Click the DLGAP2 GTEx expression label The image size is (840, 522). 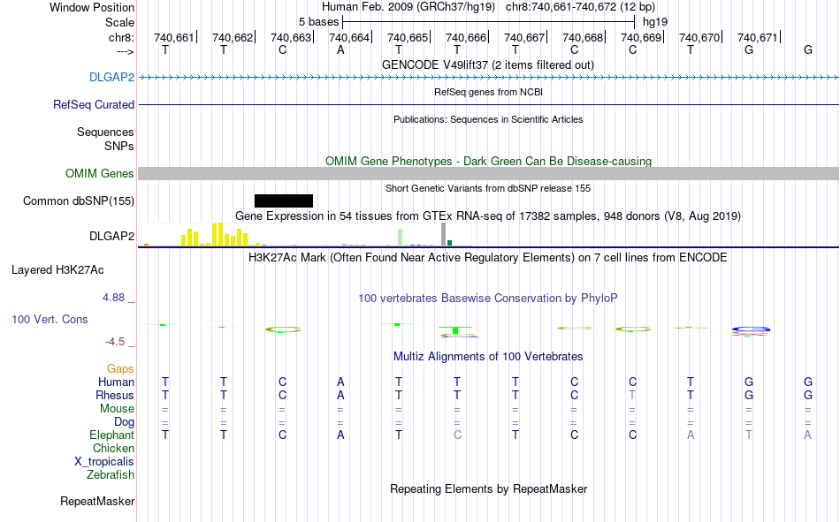coord(112,236)
